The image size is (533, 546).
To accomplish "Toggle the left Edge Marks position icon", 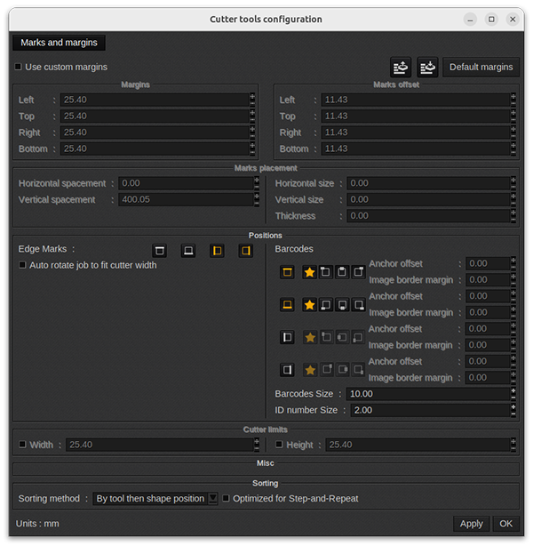I will point(216,251).
